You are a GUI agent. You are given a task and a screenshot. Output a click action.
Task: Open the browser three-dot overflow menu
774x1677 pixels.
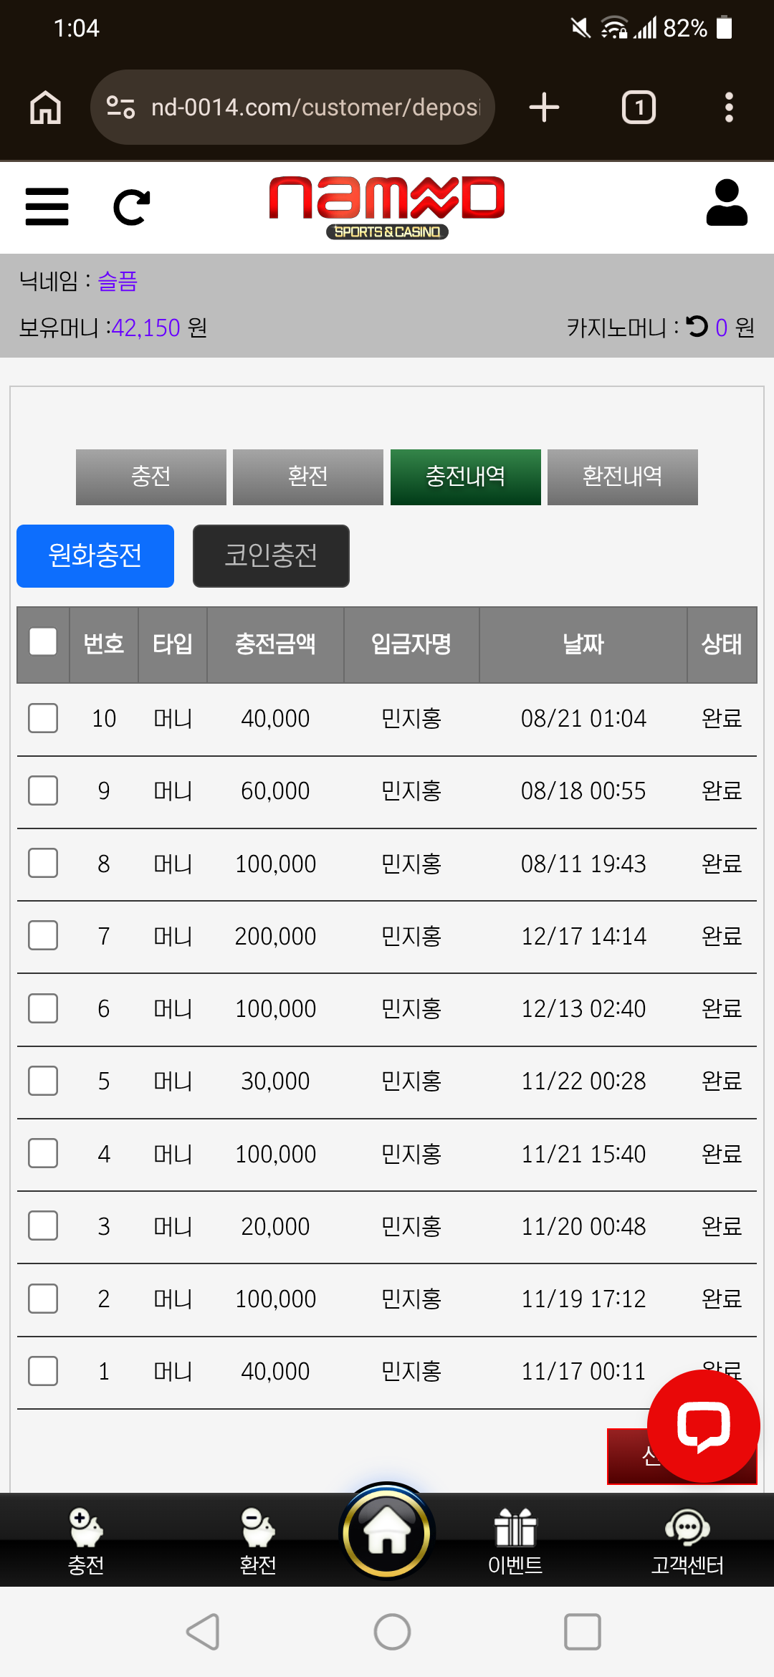click(x=729, y=107)
